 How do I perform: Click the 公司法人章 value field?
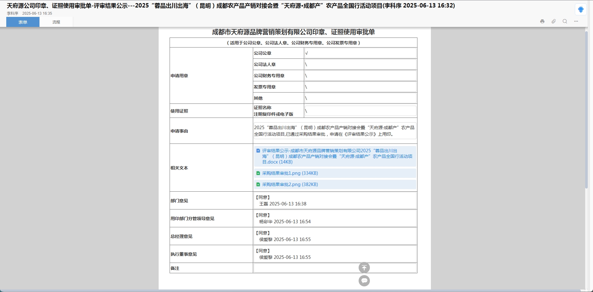click(360, 64)
